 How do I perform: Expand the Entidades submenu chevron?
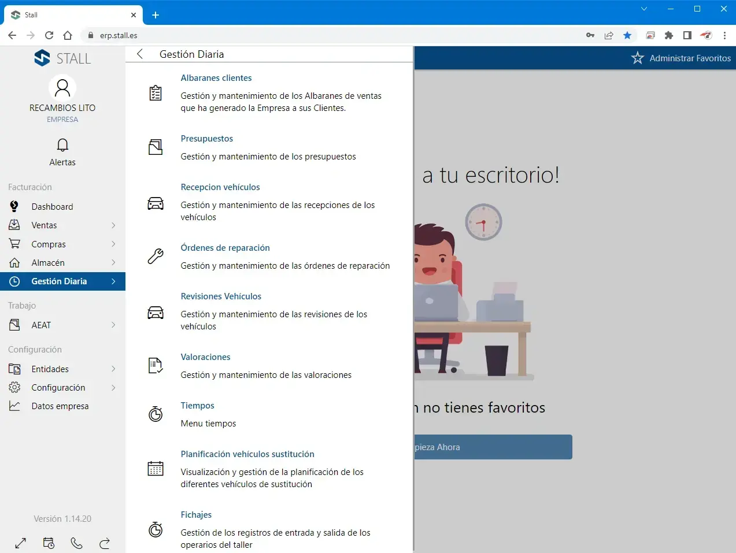pos(113,369)
